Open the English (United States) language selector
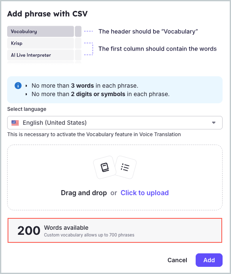This screenshot has width=231, height=274. [115, 123]
